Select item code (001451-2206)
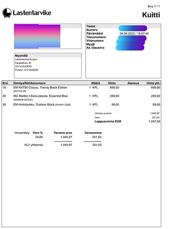Screen dimensions: 169x229 (x=63, y=105)
